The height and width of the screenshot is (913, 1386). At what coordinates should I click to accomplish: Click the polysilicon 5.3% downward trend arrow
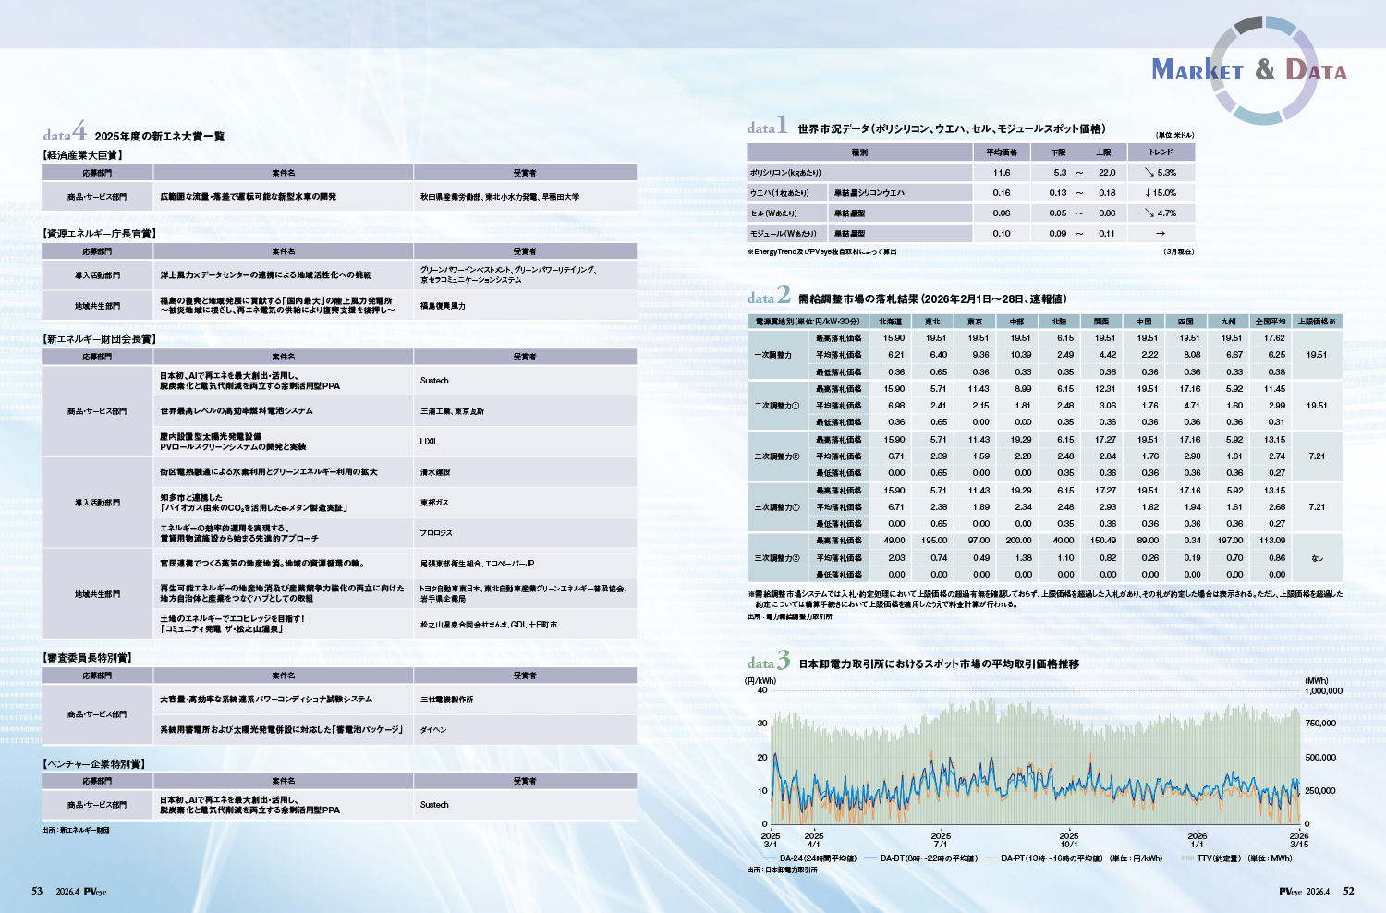tap(1149, 173)
